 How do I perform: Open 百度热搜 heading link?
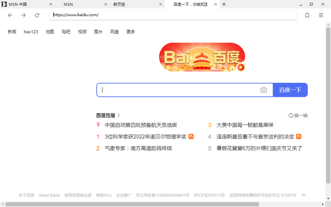click(106, 116)
